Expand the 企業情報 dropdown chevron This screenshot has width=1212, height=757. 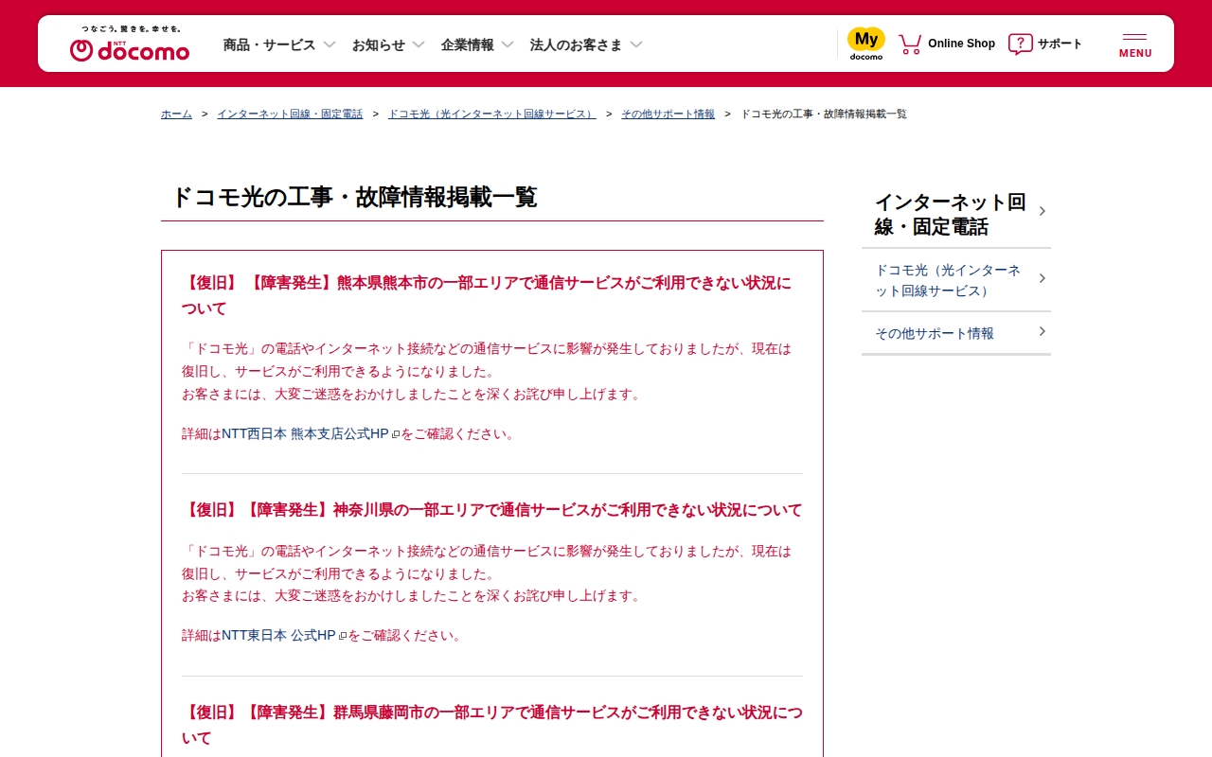tap(508, 44)
